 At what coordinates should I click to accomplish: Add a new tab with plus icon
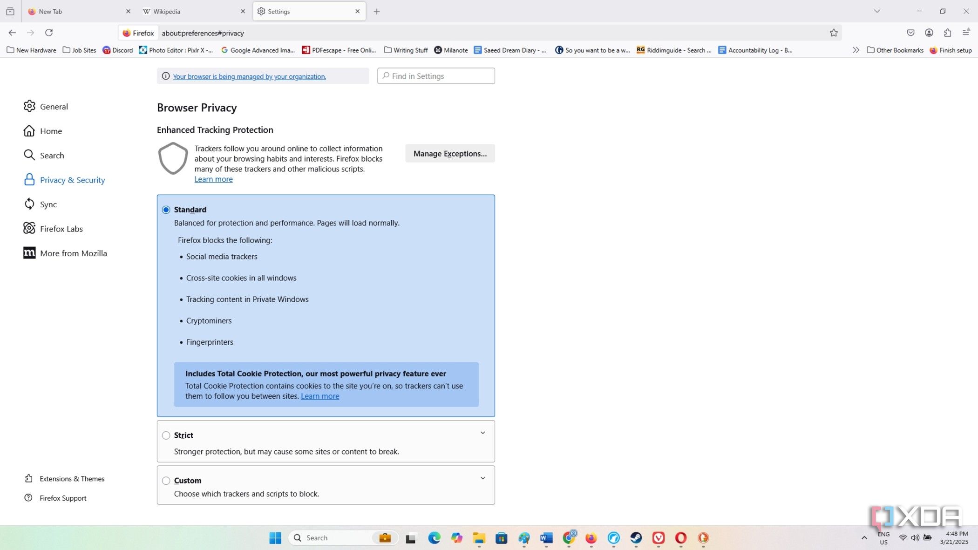pos(377,12)
